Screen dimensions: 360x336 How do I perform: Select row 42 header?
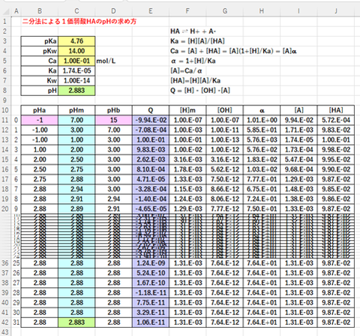[x=5, y=322]
